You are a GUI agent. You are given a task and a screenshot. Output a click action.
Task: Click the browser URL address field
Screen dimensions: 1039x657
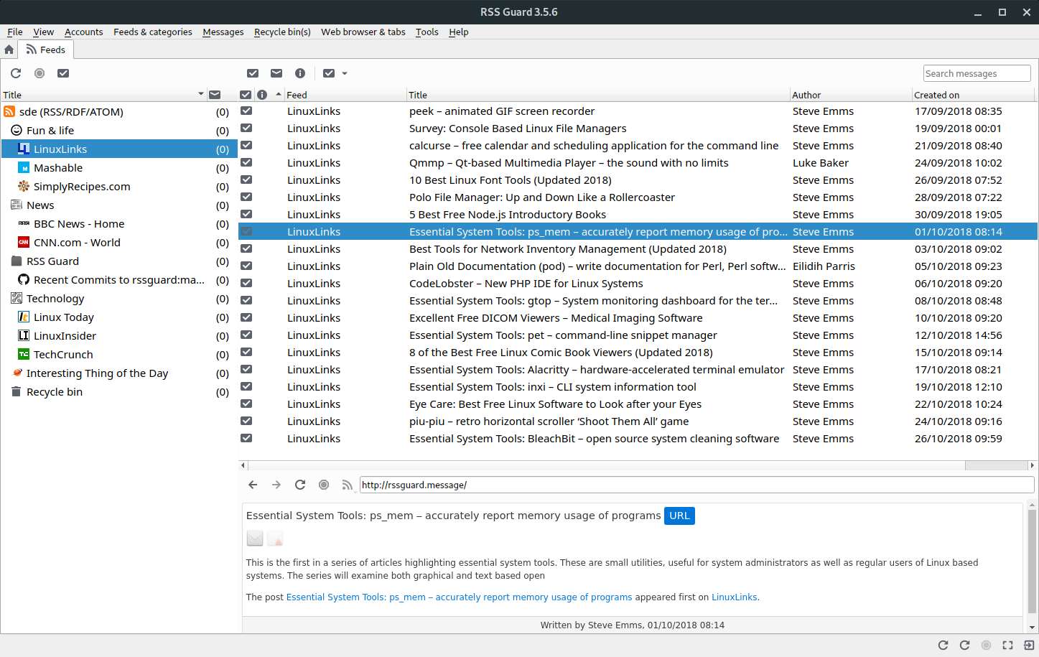coord(696,485)
